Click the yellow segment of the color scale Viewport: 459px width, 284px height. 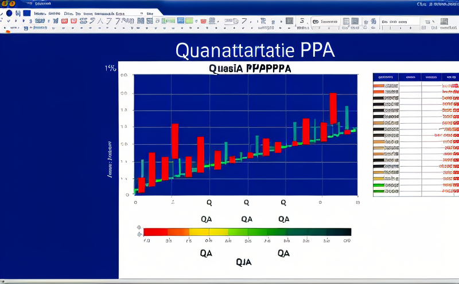209,232
